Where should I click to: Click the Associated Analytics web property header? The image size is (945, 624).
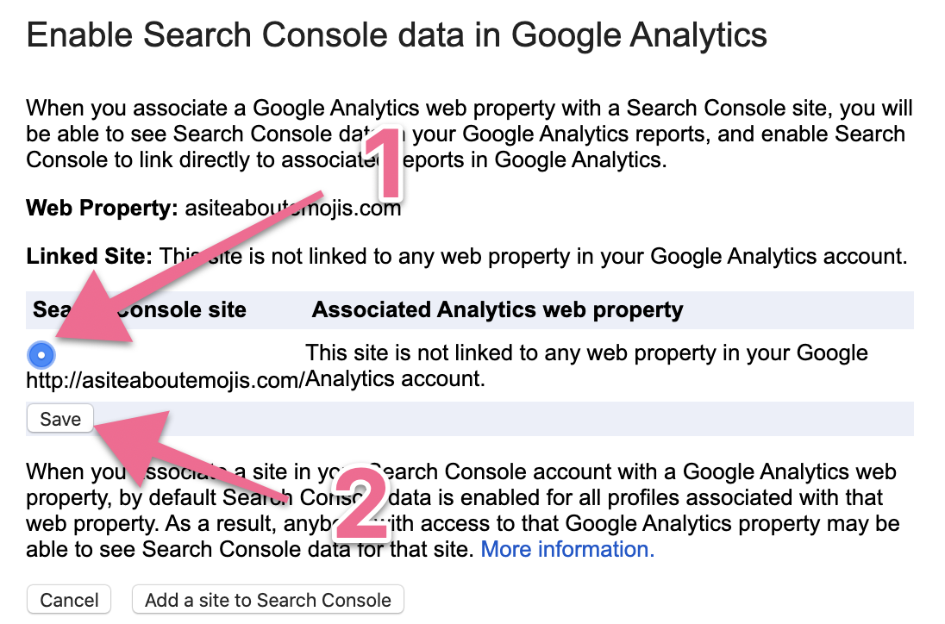[x=498, y=310]
